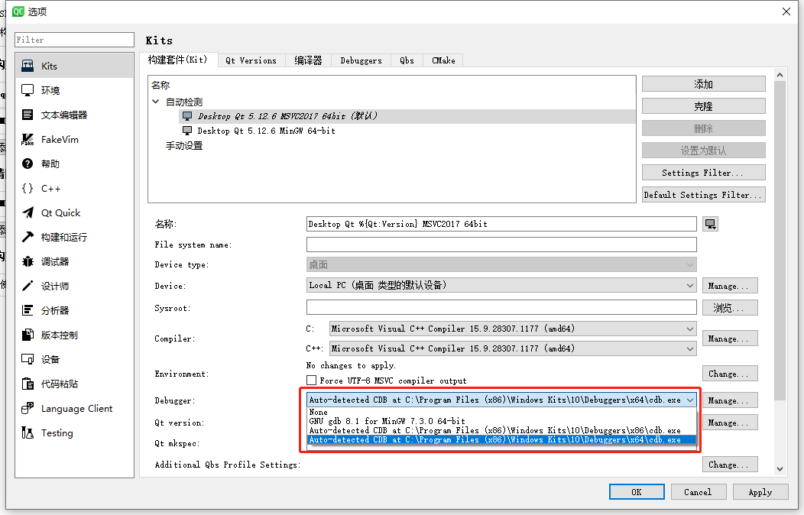804x515 pixels.
Task: Open the Qt Quick settings section
Action: [57, 212]
